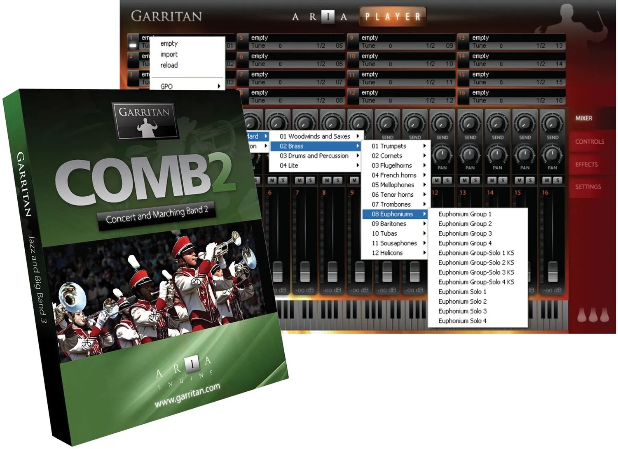The height and width of the screenshot is (449, 618).
Task: Adjust the Send knob on channel 16
Action: coord(552,123)
